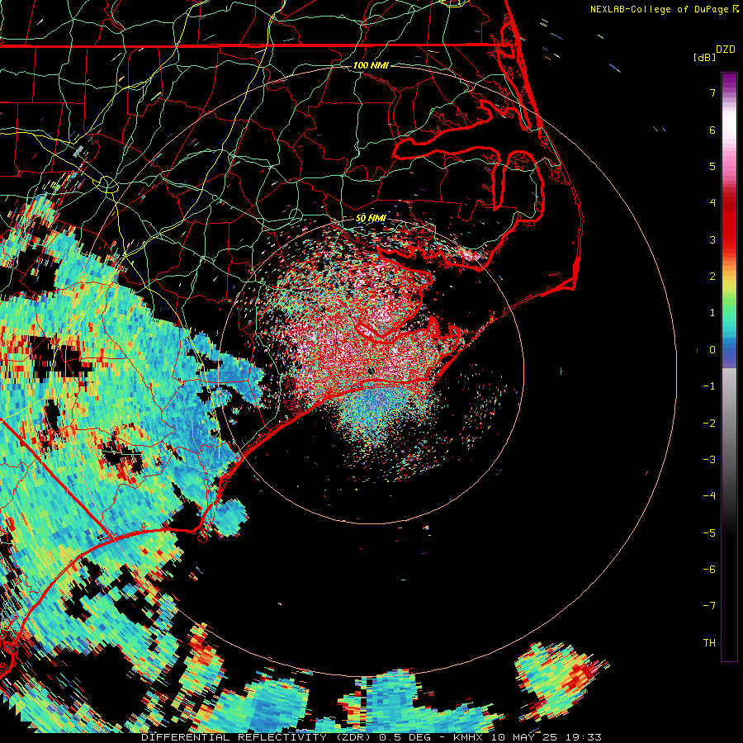743x743 pixels.
Task: Click the KMHX radar site identifier
Action: [470, 737]
